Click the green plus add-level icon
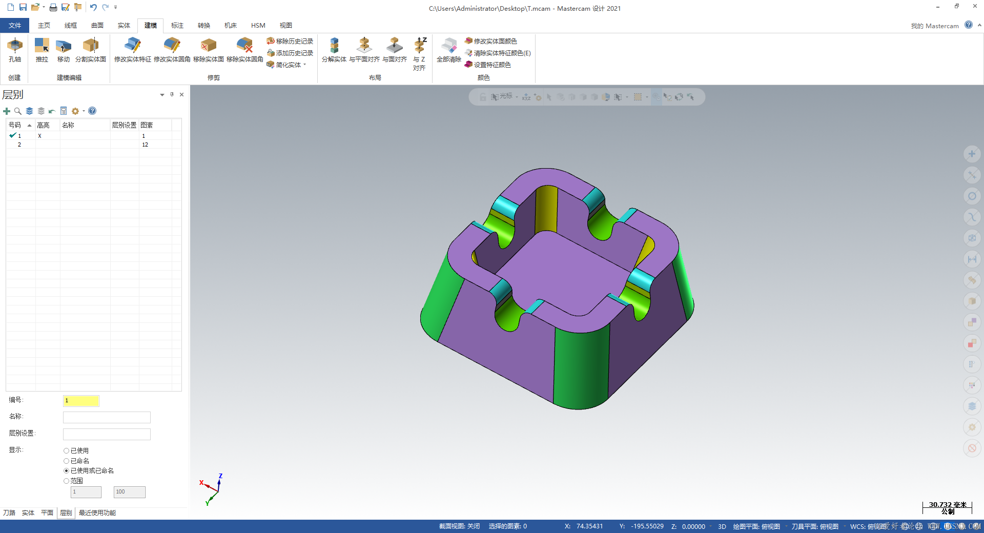The width and height of the screenshot is (984, 533). click(7, 111)
